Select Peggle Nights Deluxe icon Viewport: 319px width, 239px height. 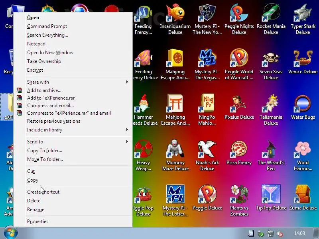(x=239, y=13)
